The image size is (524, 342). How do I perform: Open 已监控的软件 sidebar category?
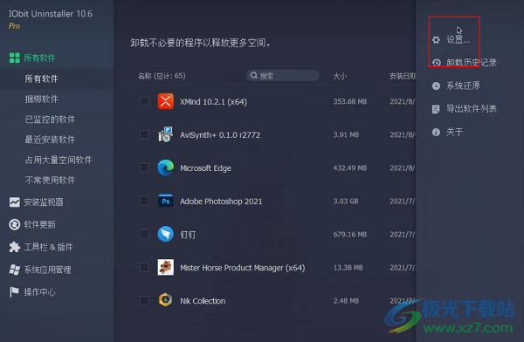[x=50, y=120]
